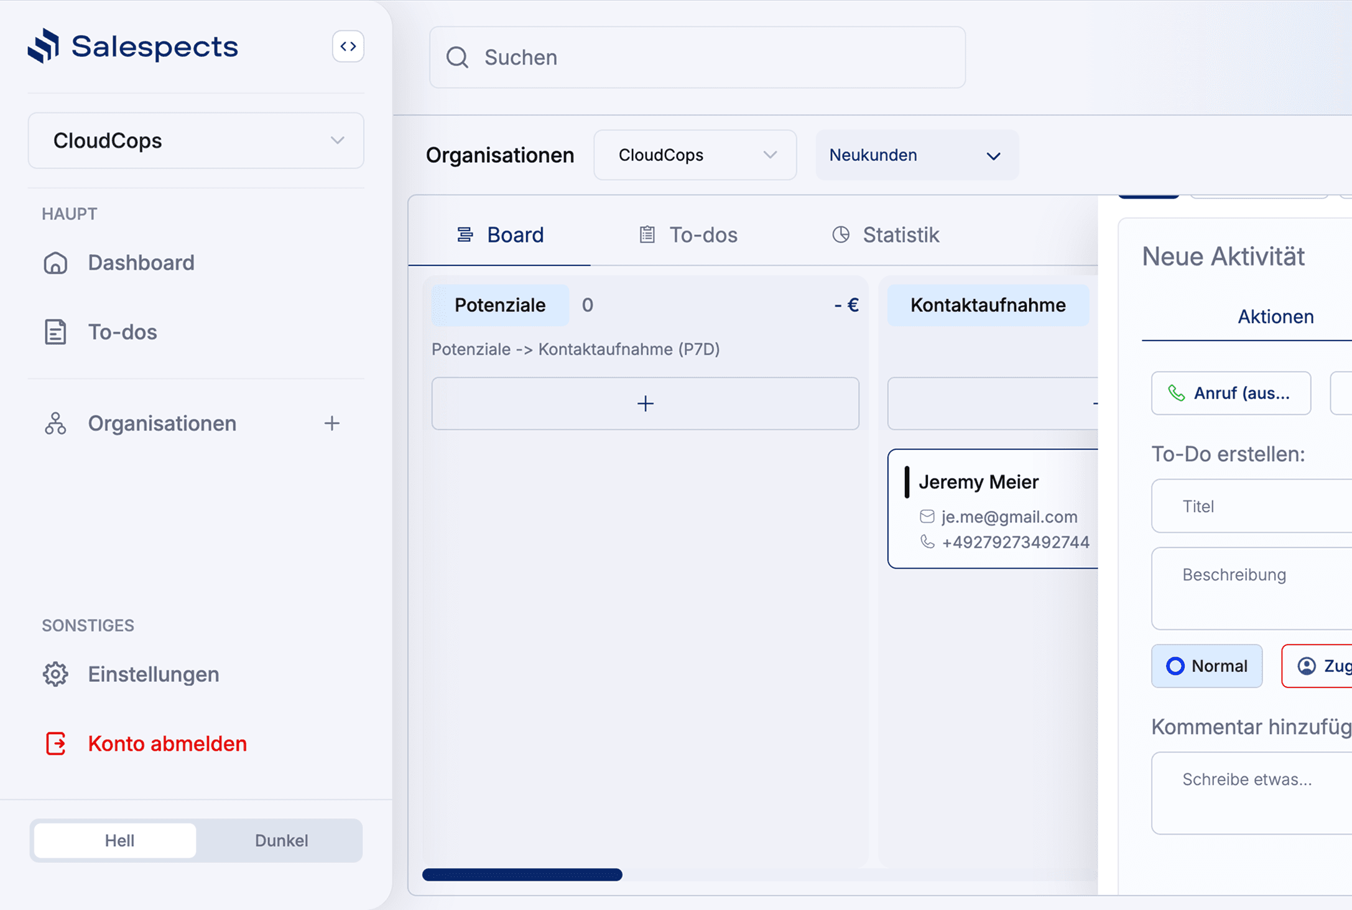Expand the Neukunden pipeline dropdown
Image resolution: width=1352 pixels, height=910 pixels.
click(917, 155)
